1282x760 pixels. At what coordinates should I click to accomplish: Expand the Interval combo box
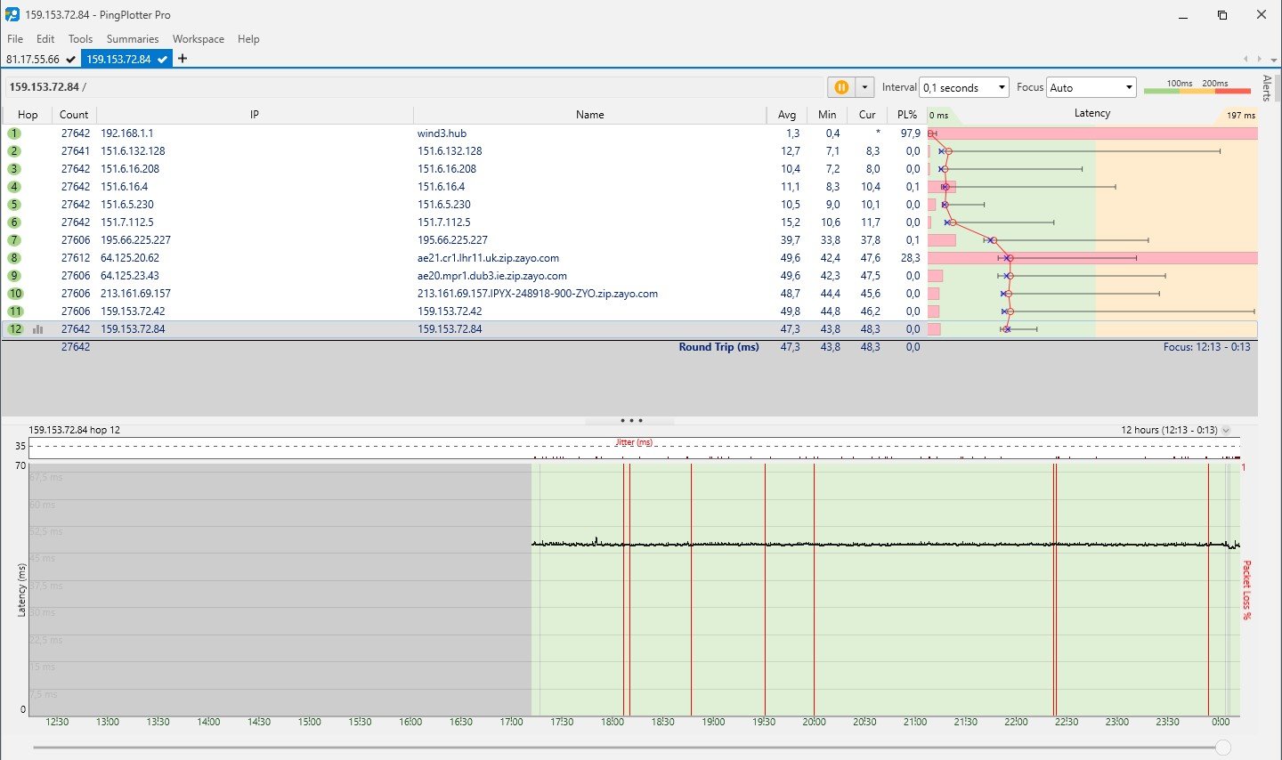tap(1002, 87)
